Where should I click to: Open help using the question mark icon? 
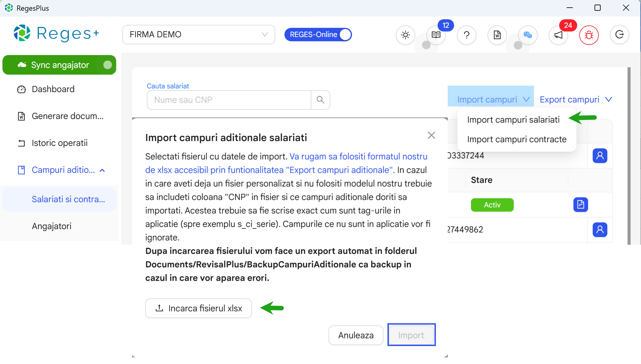(466, 35)
